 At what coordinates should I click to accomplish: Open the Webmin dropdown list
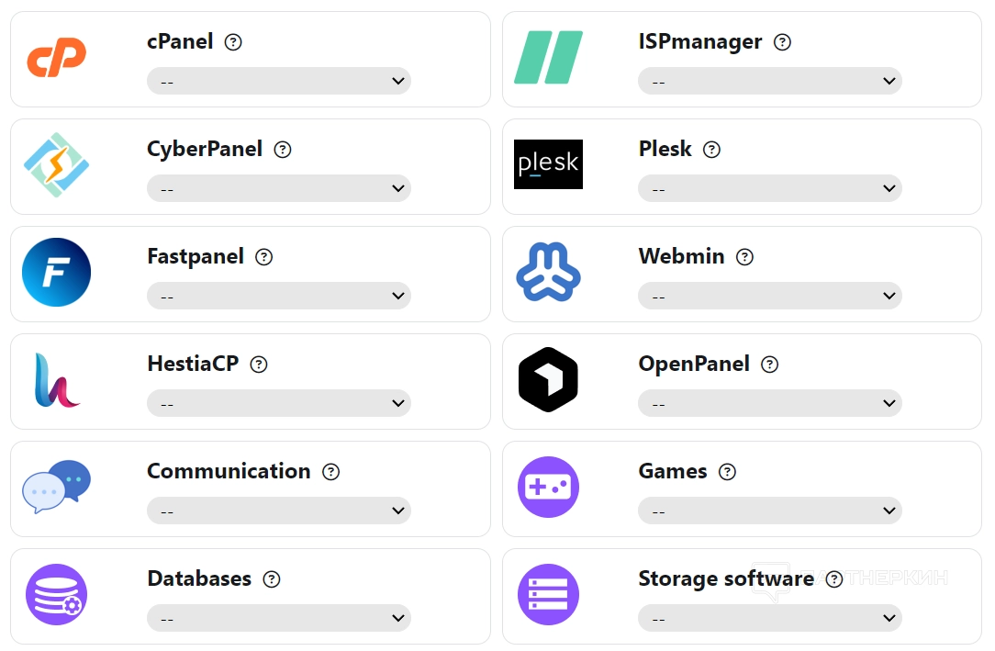click(769, 296)
